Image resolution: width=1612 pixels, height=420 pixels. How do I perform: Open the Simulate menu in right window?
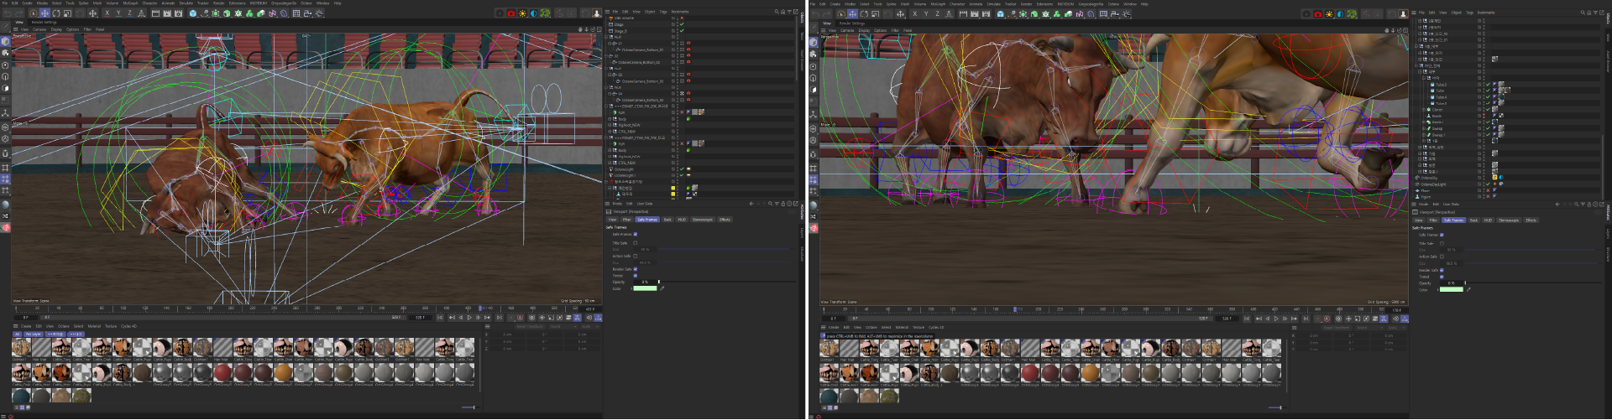pyautogui.click(x=994, y=3)
